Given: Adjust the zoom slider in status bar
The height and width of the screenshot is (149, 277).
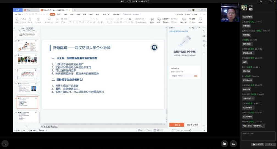Looking at the screenshot, I should point(190,130).
